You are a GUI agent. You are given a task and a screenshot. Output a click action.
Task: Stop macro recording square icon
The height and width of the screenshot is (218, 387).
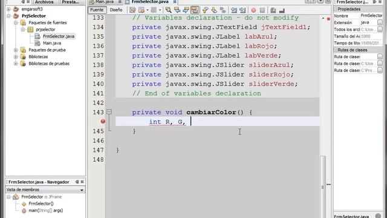262,10
